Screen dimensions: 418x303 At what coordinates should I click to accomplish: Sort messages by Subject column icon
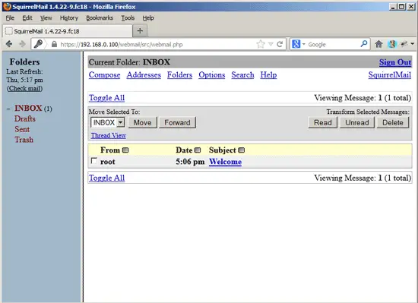(x=241, y=150)
